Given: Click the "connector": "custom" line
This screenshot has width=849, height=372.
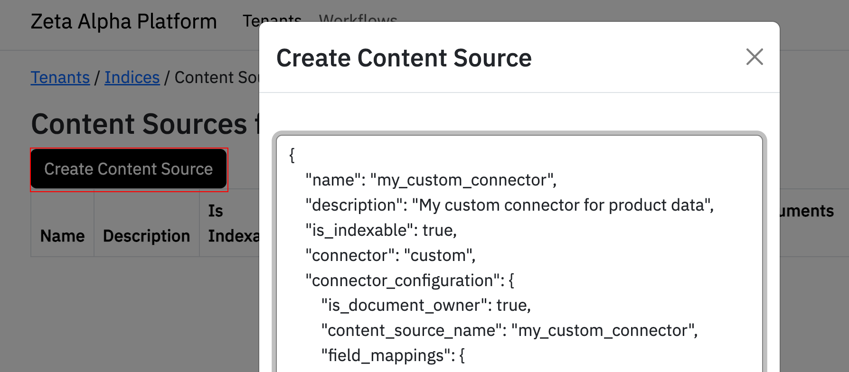Looking at the screenshot, I should point(390,256).
